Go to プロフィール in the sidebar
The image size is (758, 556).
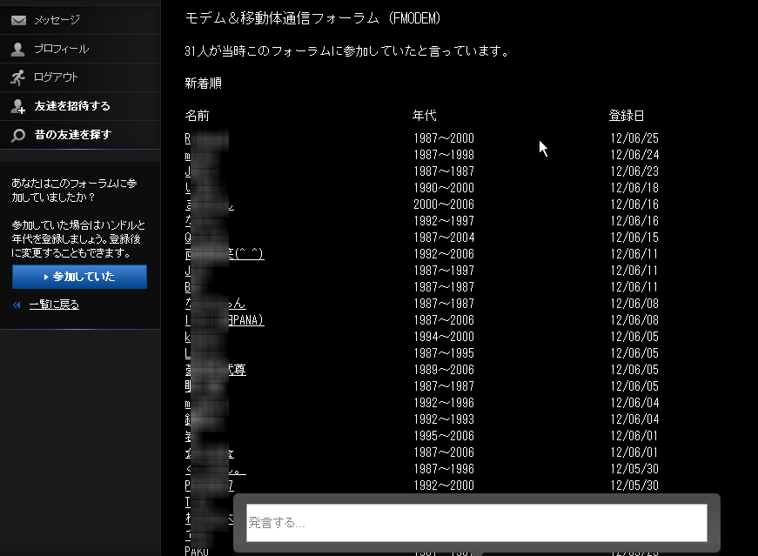point(61,49)
